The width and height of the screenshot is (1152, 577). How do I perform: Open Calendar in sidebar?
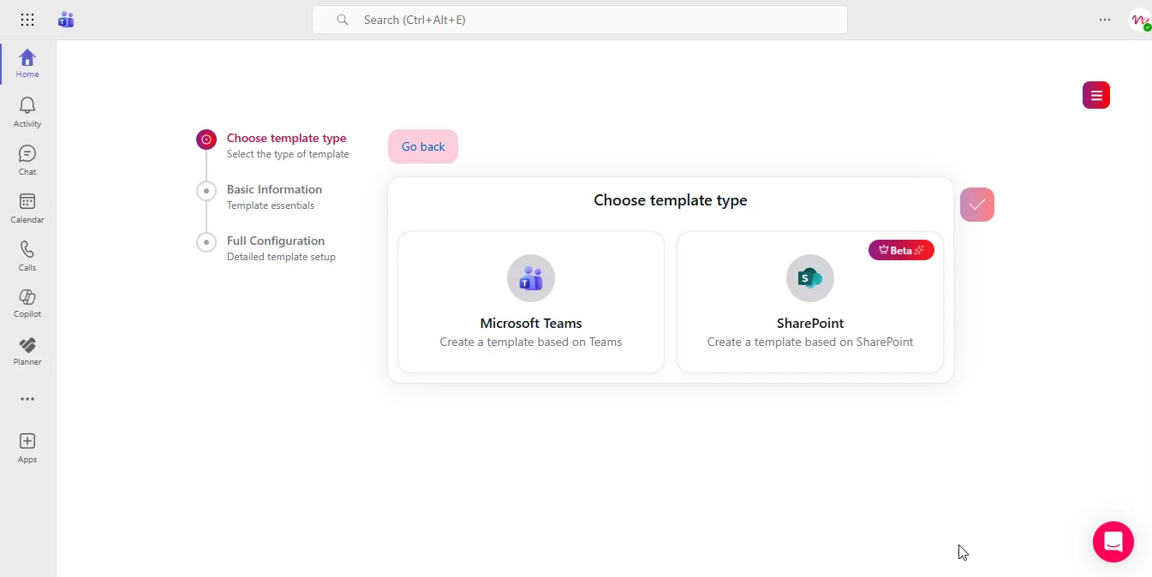point(27,208)
